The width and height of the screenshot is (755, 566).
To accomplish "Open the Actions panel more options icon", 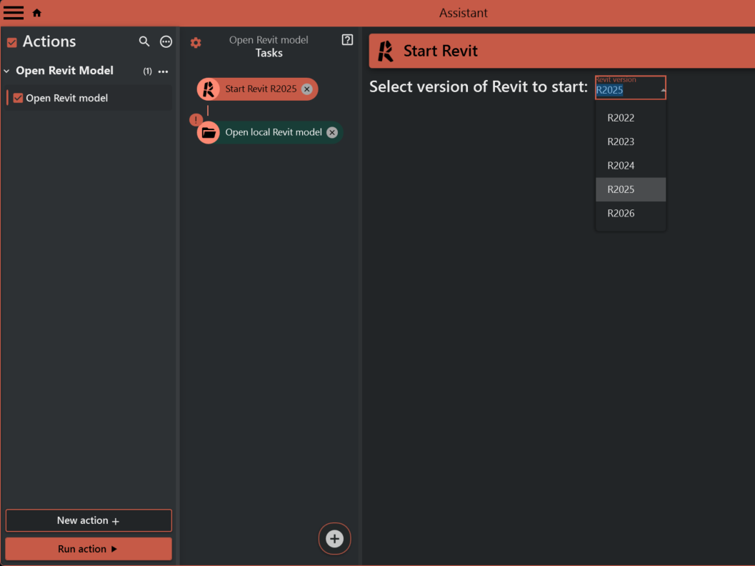I will [166, 41].
